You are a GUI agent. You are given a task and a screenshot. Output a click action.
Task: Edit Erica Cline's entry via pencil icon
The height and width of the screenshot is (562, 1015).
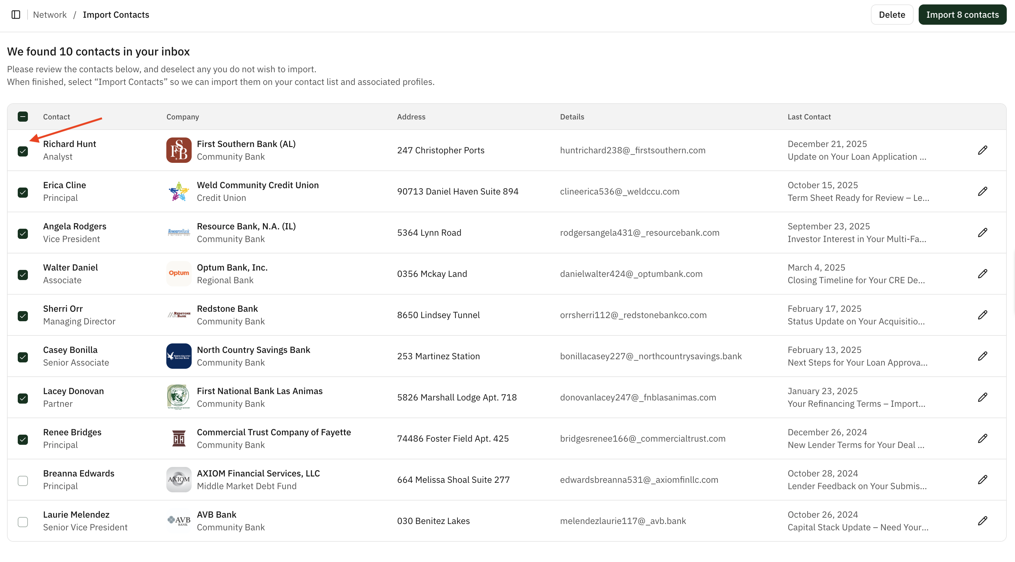point(983,192)
